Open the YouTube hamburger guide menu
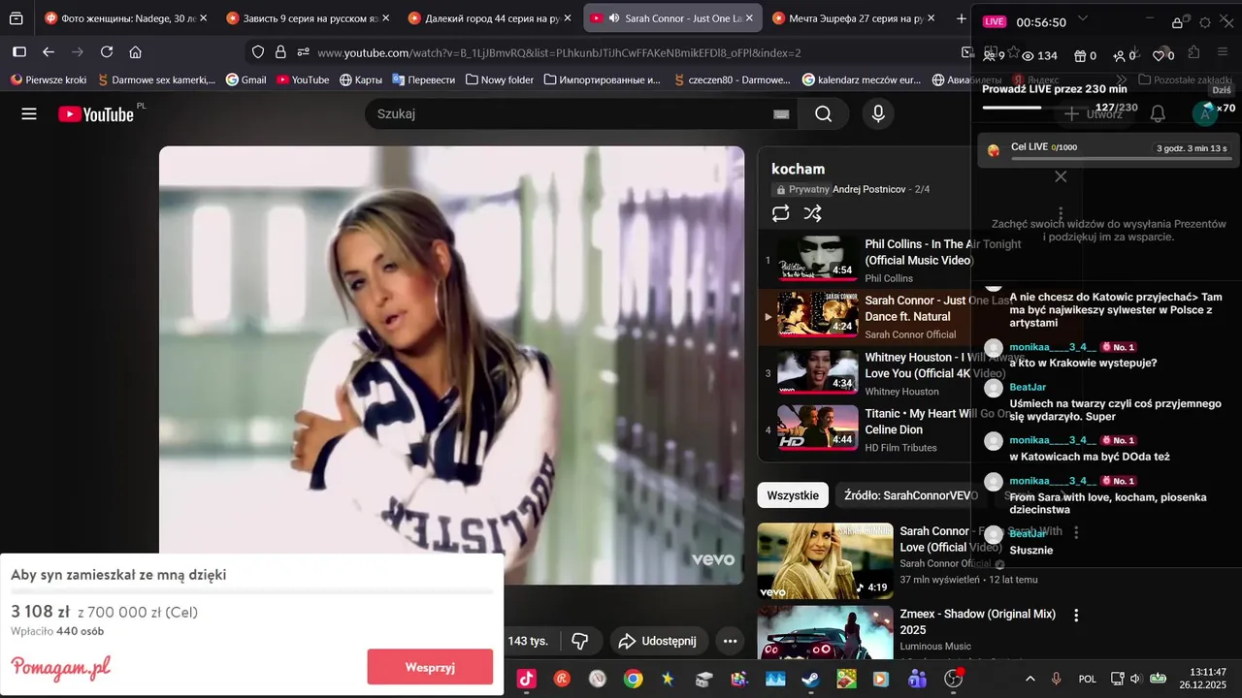Screen dimensions: 1242x698 tap(29, 114)
